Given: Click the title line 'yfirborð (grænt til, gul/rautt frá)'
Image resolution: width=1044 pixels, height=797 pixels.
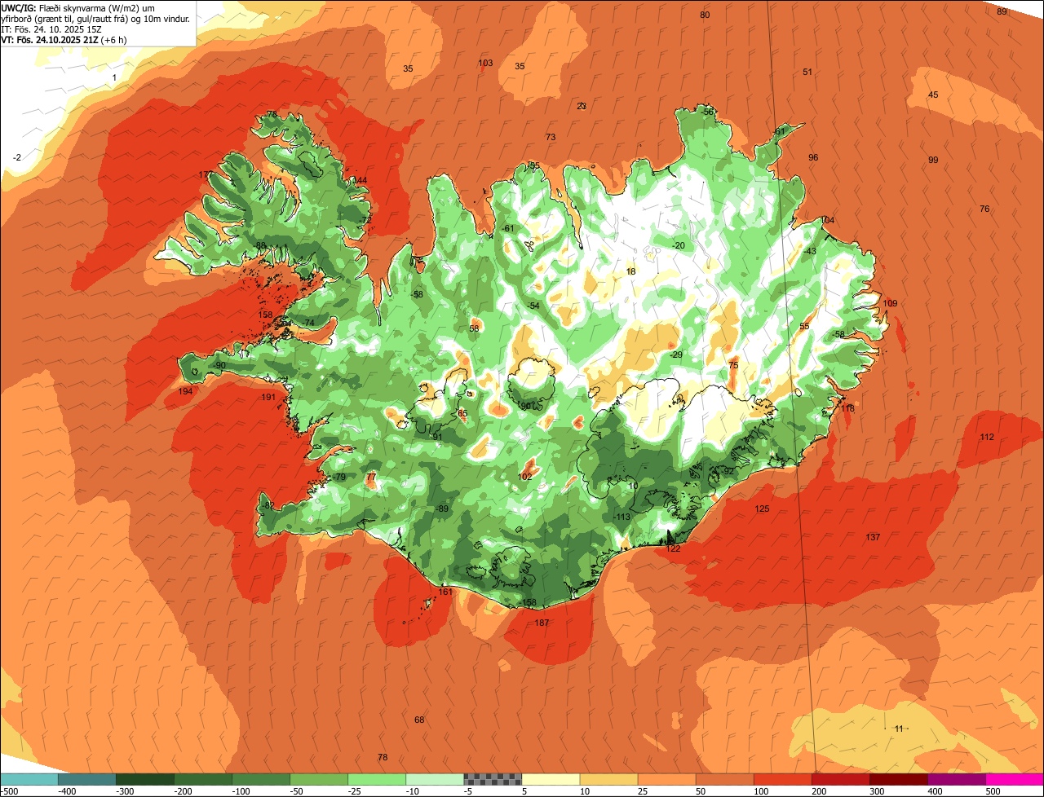Looking at the screenshot, I should point(66,18).
